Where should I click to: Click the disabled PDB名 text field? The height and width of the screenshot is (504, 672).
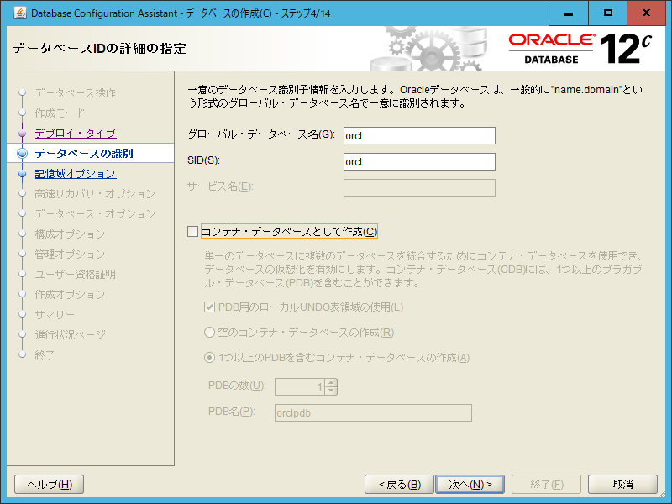coord(372,412)
